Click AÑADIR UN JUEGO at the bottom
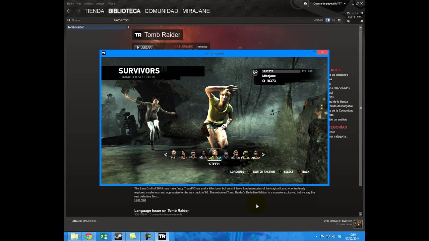The width and height of the screenshot is (429, 241). tap(83, 221)
